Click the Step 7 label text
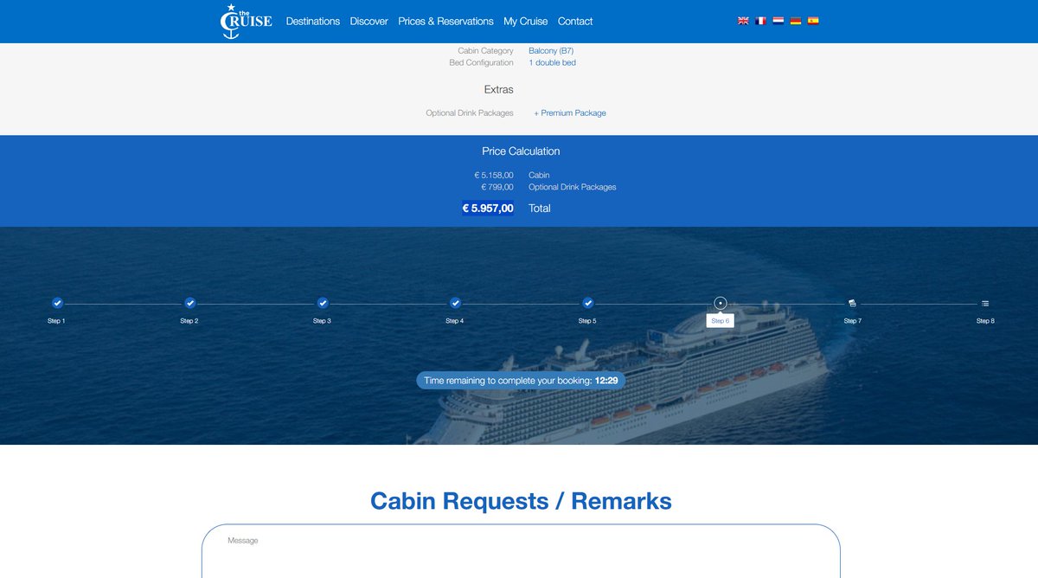Image resolution: width=1038 pixels, height=578 pixels. [853, 321]
